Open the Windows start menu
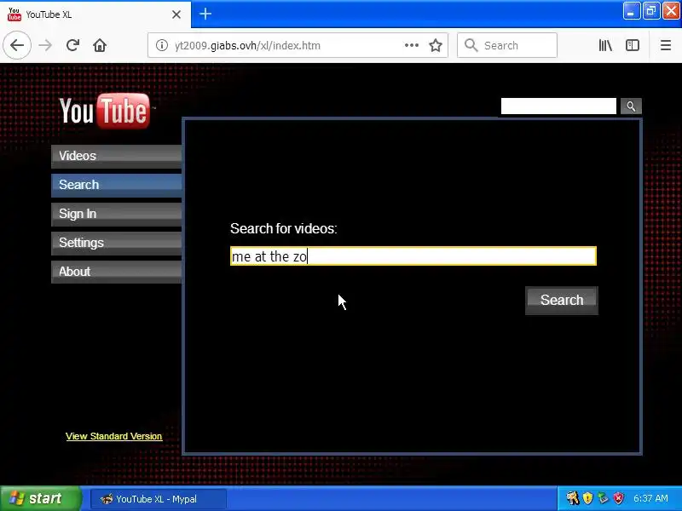The image size is (682, 511). click(x=40, y=498)
